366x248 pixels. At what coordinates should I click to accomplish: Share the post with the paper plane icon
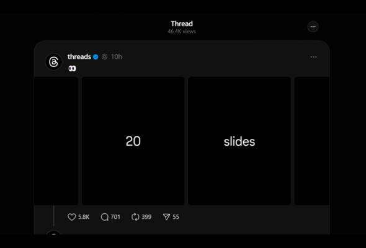tap(166, 217)
